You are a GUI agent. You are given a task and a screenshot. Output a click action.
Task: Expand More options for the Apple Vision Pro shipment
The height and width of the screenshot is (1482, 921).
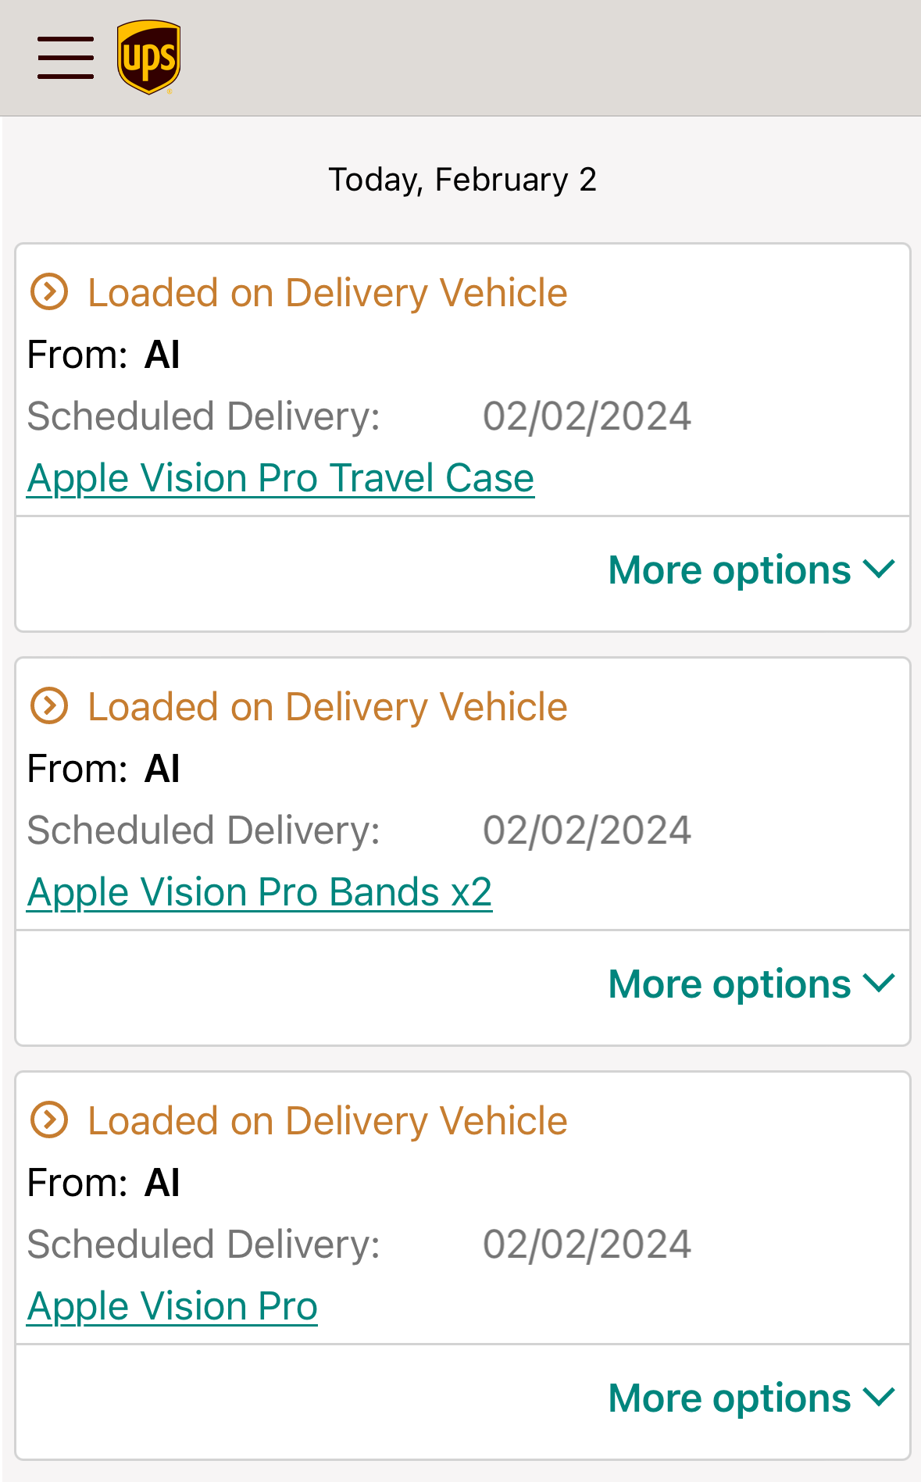click(751, 1398)
